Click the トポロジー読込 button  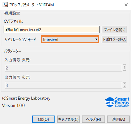tap(114, 40)
